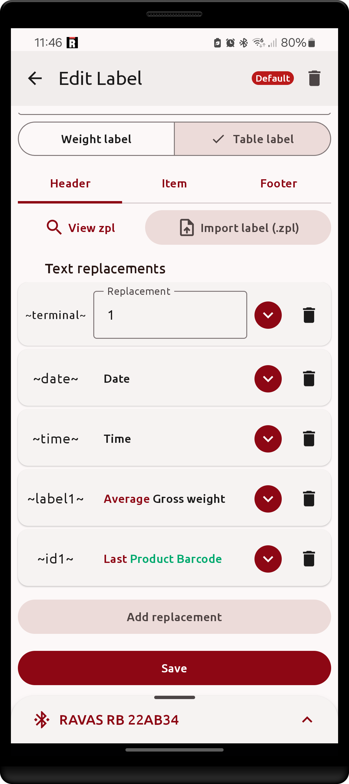Delete the ~id1~ replacement row

[309, 558]
